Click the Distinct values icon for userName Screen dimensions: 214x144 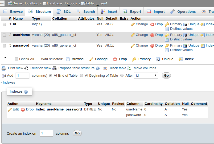[x=167, y=39]
